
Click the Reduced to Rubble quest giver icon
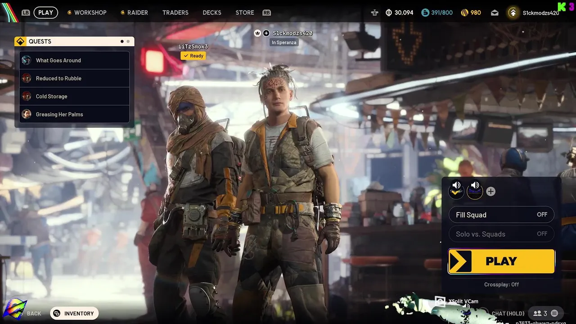click(27, 78)
